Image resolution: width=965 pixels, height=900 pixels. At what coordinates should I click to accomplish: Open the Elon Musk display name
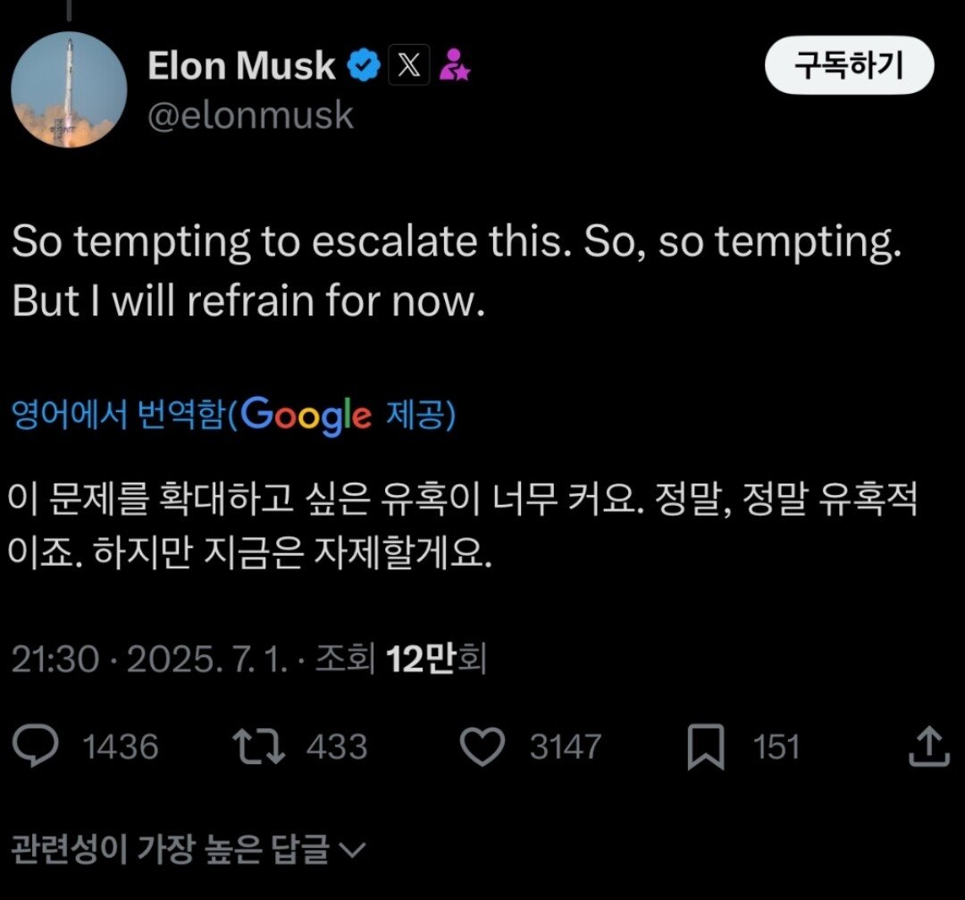click(241, 66)
